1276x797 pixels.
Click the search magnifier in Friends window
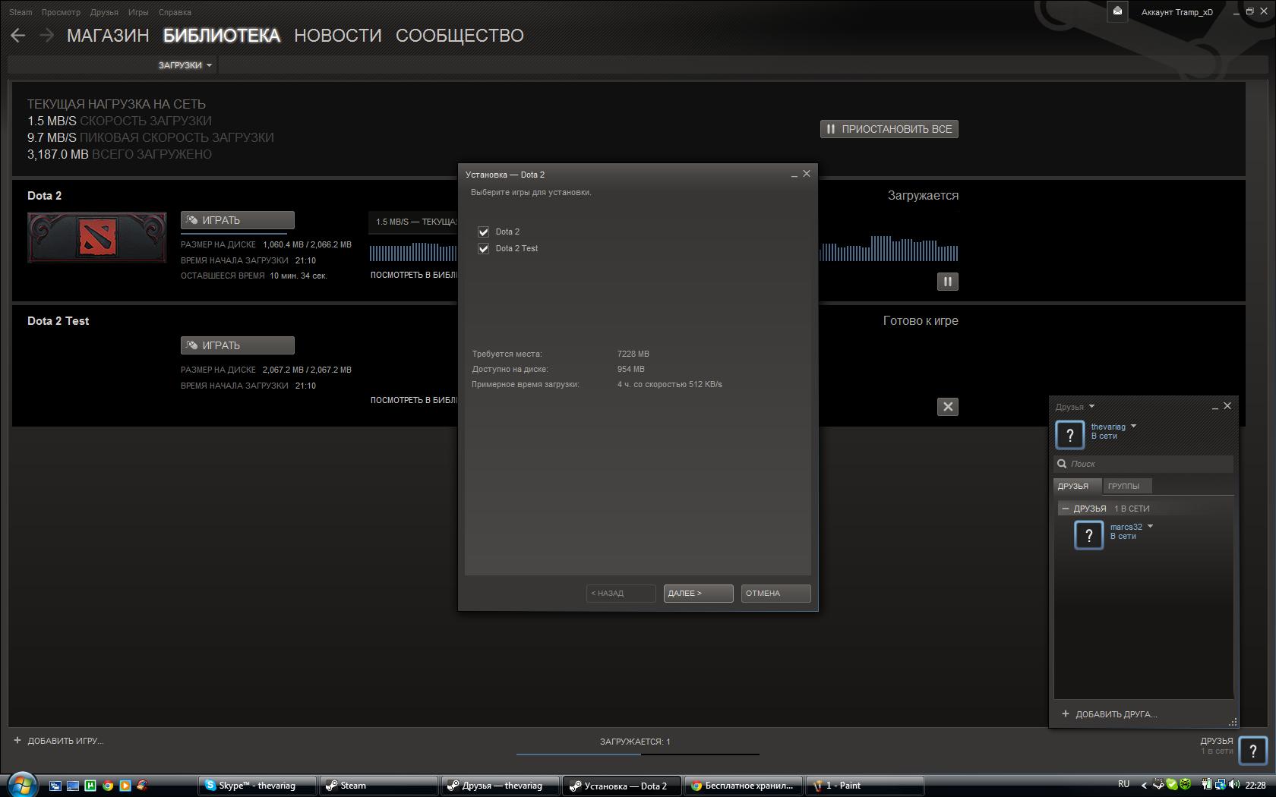(1062, 464)
